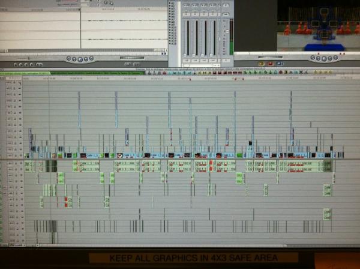Image resolution: width=360 pixels, height=269 pixels.
Task: Toggle the lock on the bottom video track V1
Action: (x=15, y=156)
